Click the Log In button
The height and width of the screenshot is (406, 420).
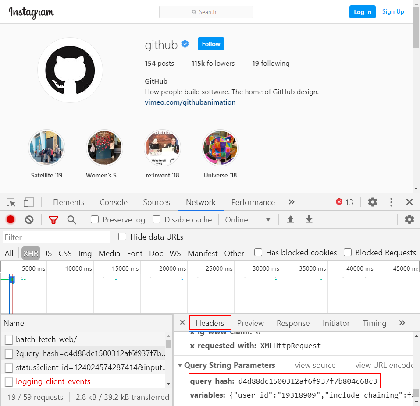point(363,12)
